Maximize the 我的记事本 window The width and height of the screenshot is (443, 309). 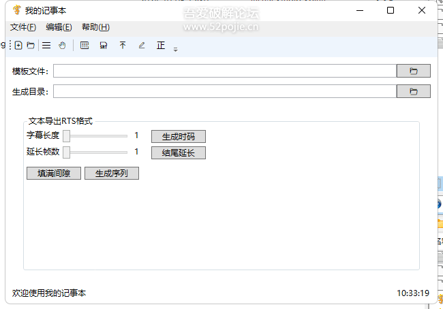[391, 10]
